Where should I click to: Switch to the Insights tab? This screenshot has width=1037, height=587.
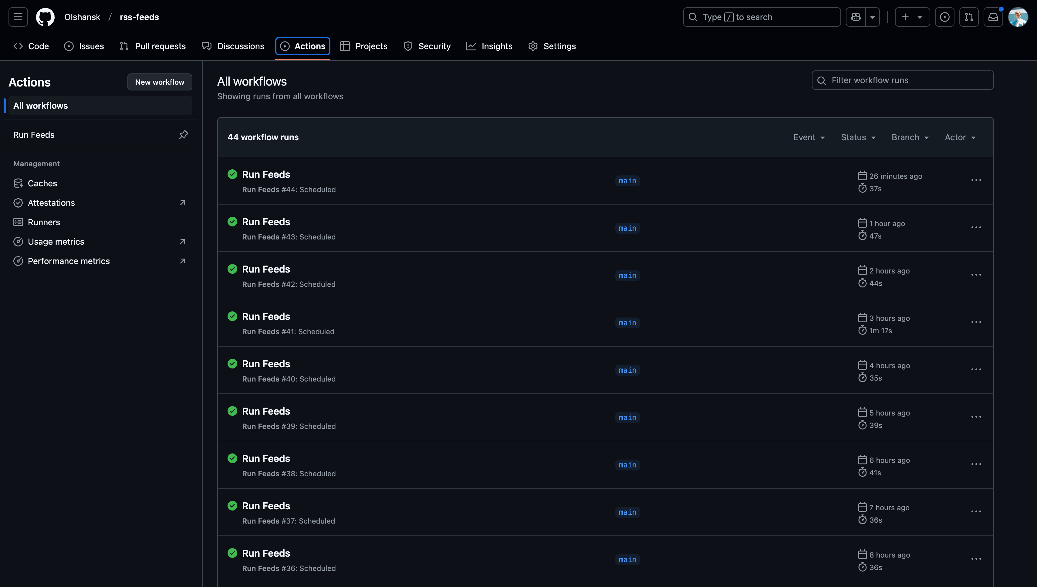tap(489, 46)
